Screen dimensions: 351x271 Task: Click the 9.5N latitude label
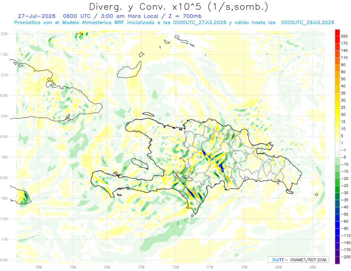[x=4, y=137]
